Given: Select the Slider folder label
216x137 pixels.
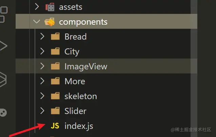Looking at the screenshot, I should (x=75, y=111).
